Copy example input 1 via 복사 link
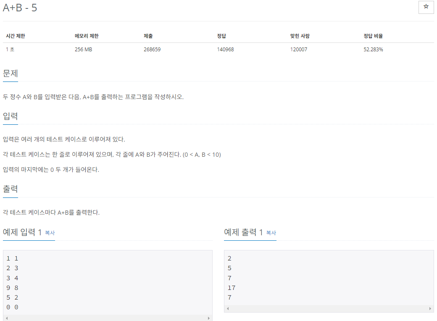Viewport: 437px width, 321px height. coord(50,233)
